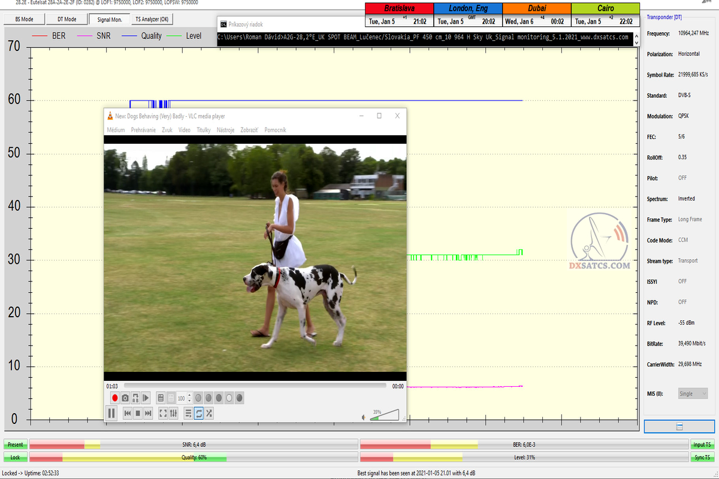Open the Nástroje menu in VLC

(x=225, y=130)
